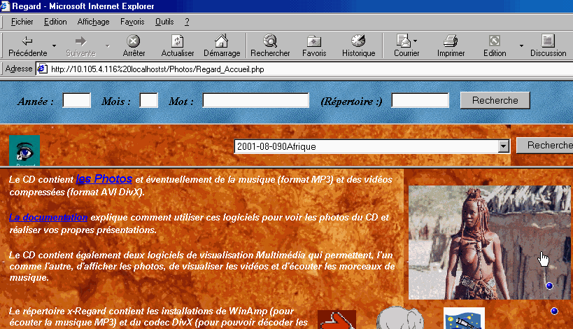Go forward with the Suivante button
This screenshot has width=573, height=329.
80,46
